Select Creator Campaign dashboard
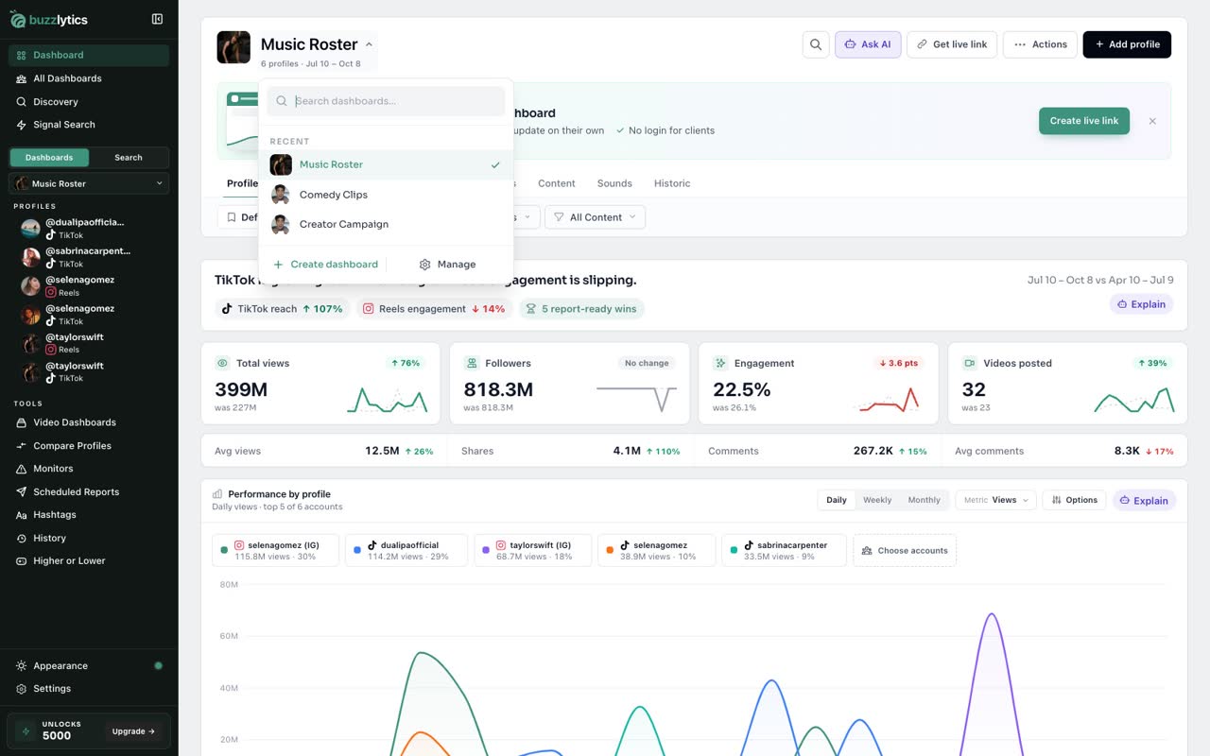This screenshot has height=756, width=1210. (386, 225)
